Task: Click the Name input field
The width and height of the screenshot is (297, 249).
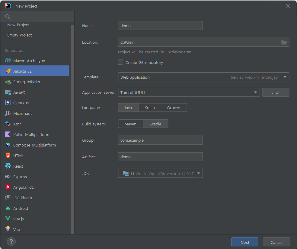Action: coord(160,26)
